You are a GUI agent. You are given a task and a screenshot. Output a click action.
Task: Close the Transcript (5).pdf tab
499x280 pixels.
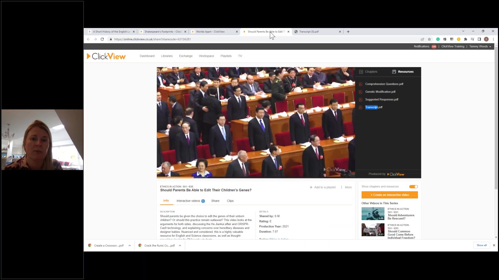point(340,32)
